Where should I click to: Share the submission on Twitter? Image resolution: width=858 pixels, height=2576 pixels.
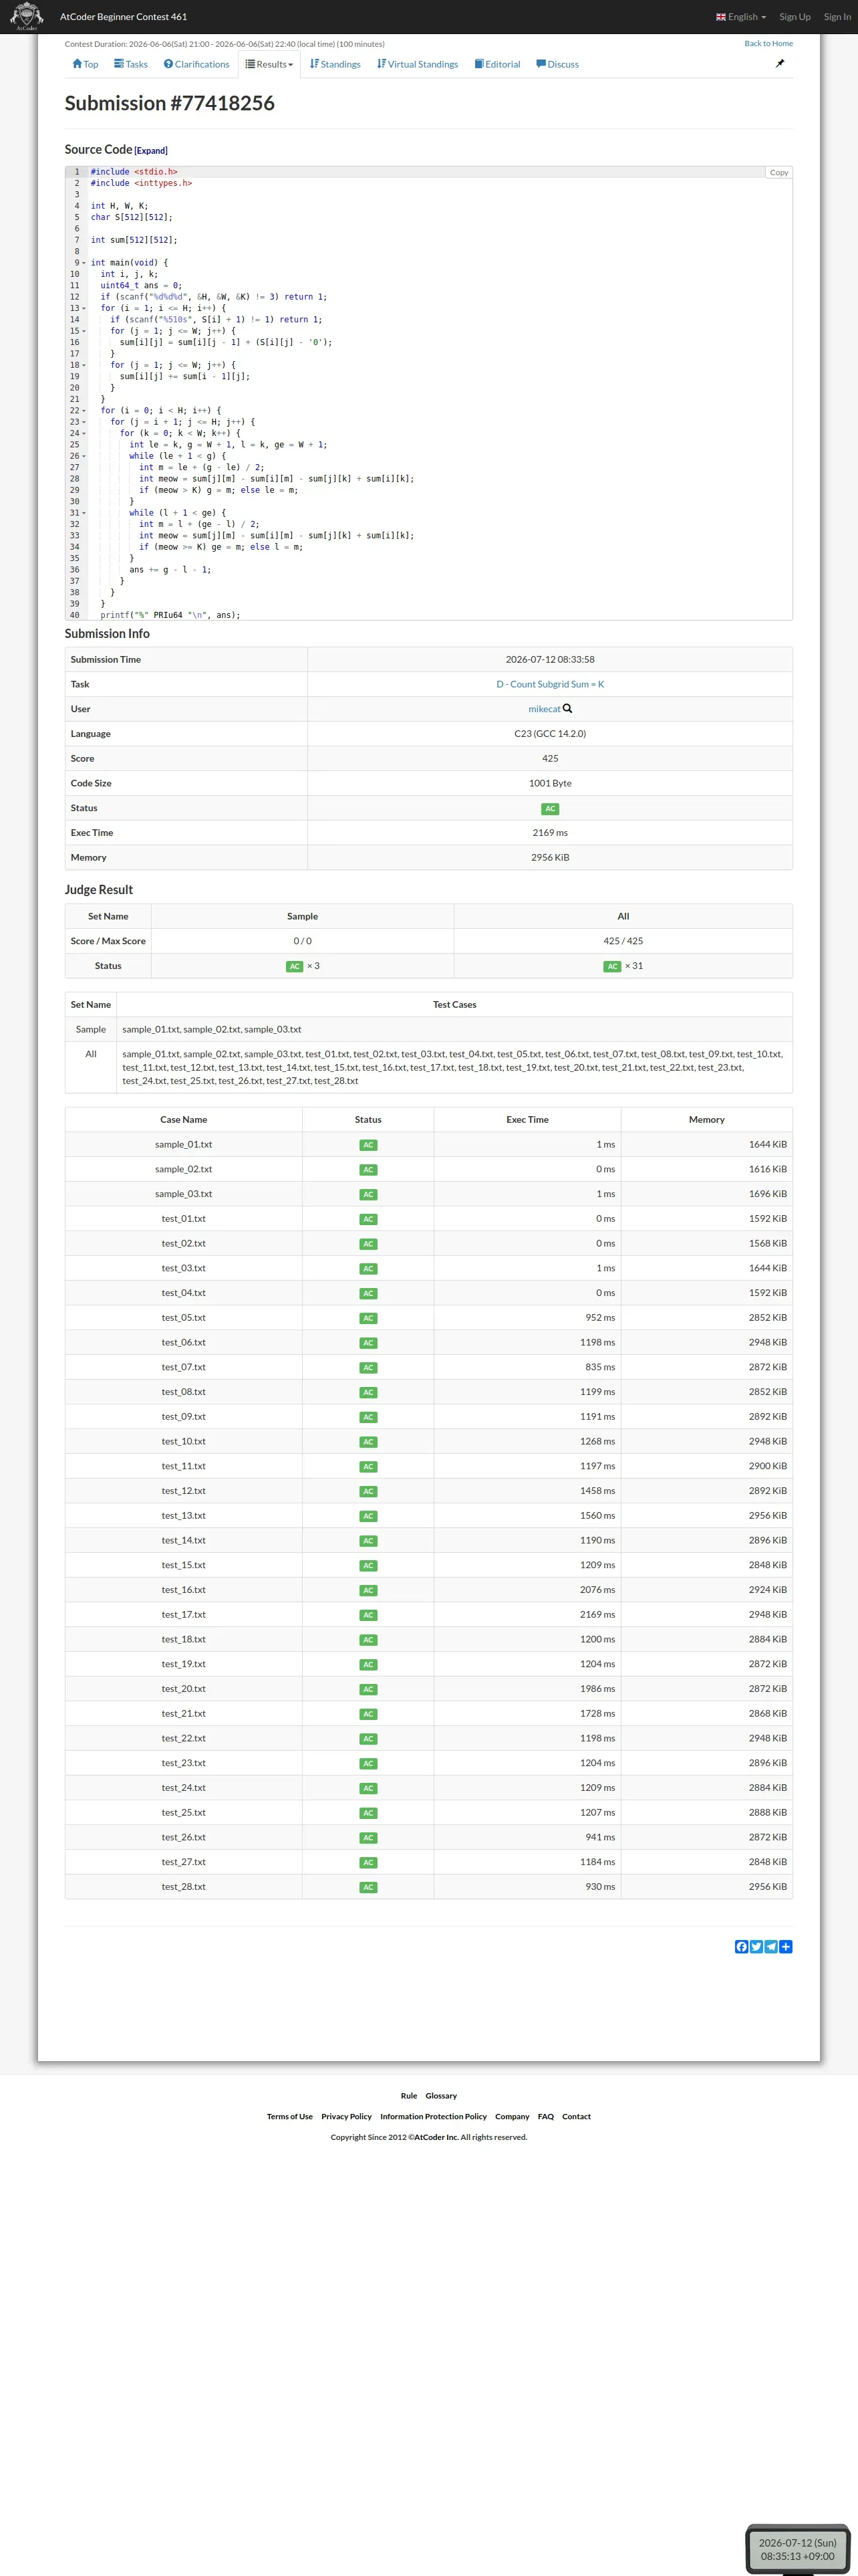click(756, 1946)
